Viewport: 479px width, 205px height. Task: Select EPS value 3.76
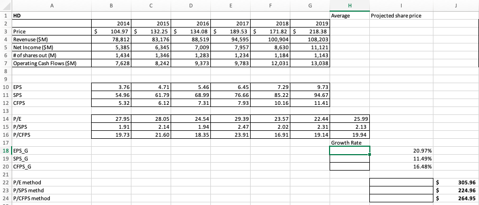point(111,87)
